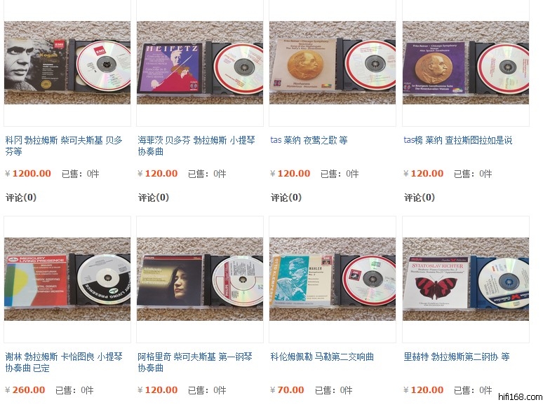
Task: Open the Argerich Philips CD photo
Action: [x=200, y=279]
